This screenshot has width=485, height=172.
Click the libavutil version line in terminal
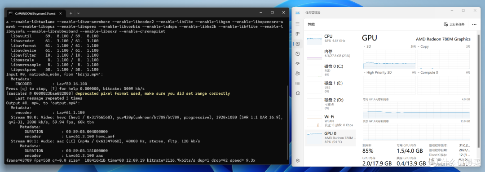coord(55,36)
